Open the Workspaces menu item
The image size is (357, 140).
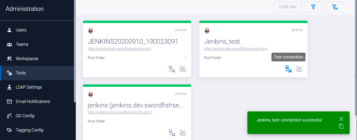click(x=27, y=59)
